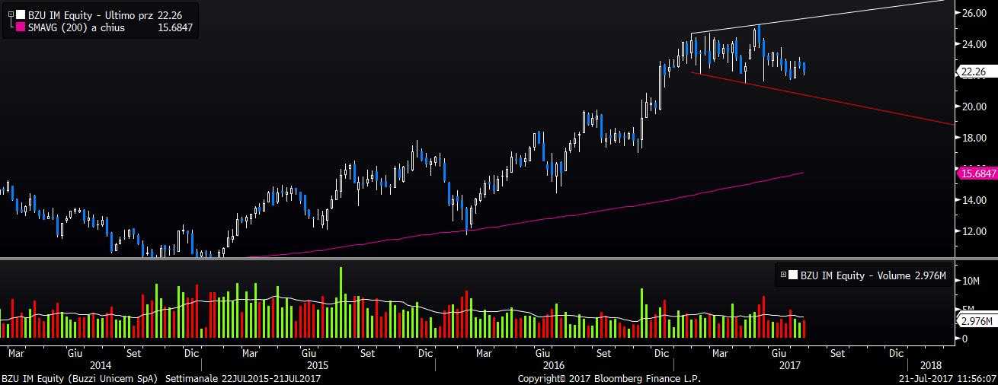Click the pink SMAVG (200) color swatch

21,27
